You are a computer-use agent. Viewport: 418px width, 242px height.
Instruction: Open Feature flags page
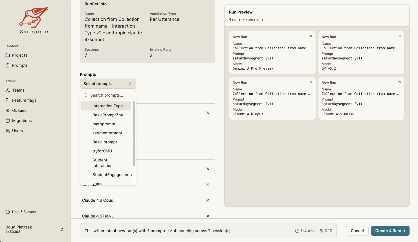[x=24, y=100]
